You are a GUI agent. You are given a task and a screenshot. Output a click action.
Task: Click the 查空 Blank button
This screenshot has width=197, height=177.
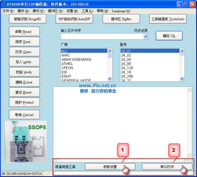(24, 92)
